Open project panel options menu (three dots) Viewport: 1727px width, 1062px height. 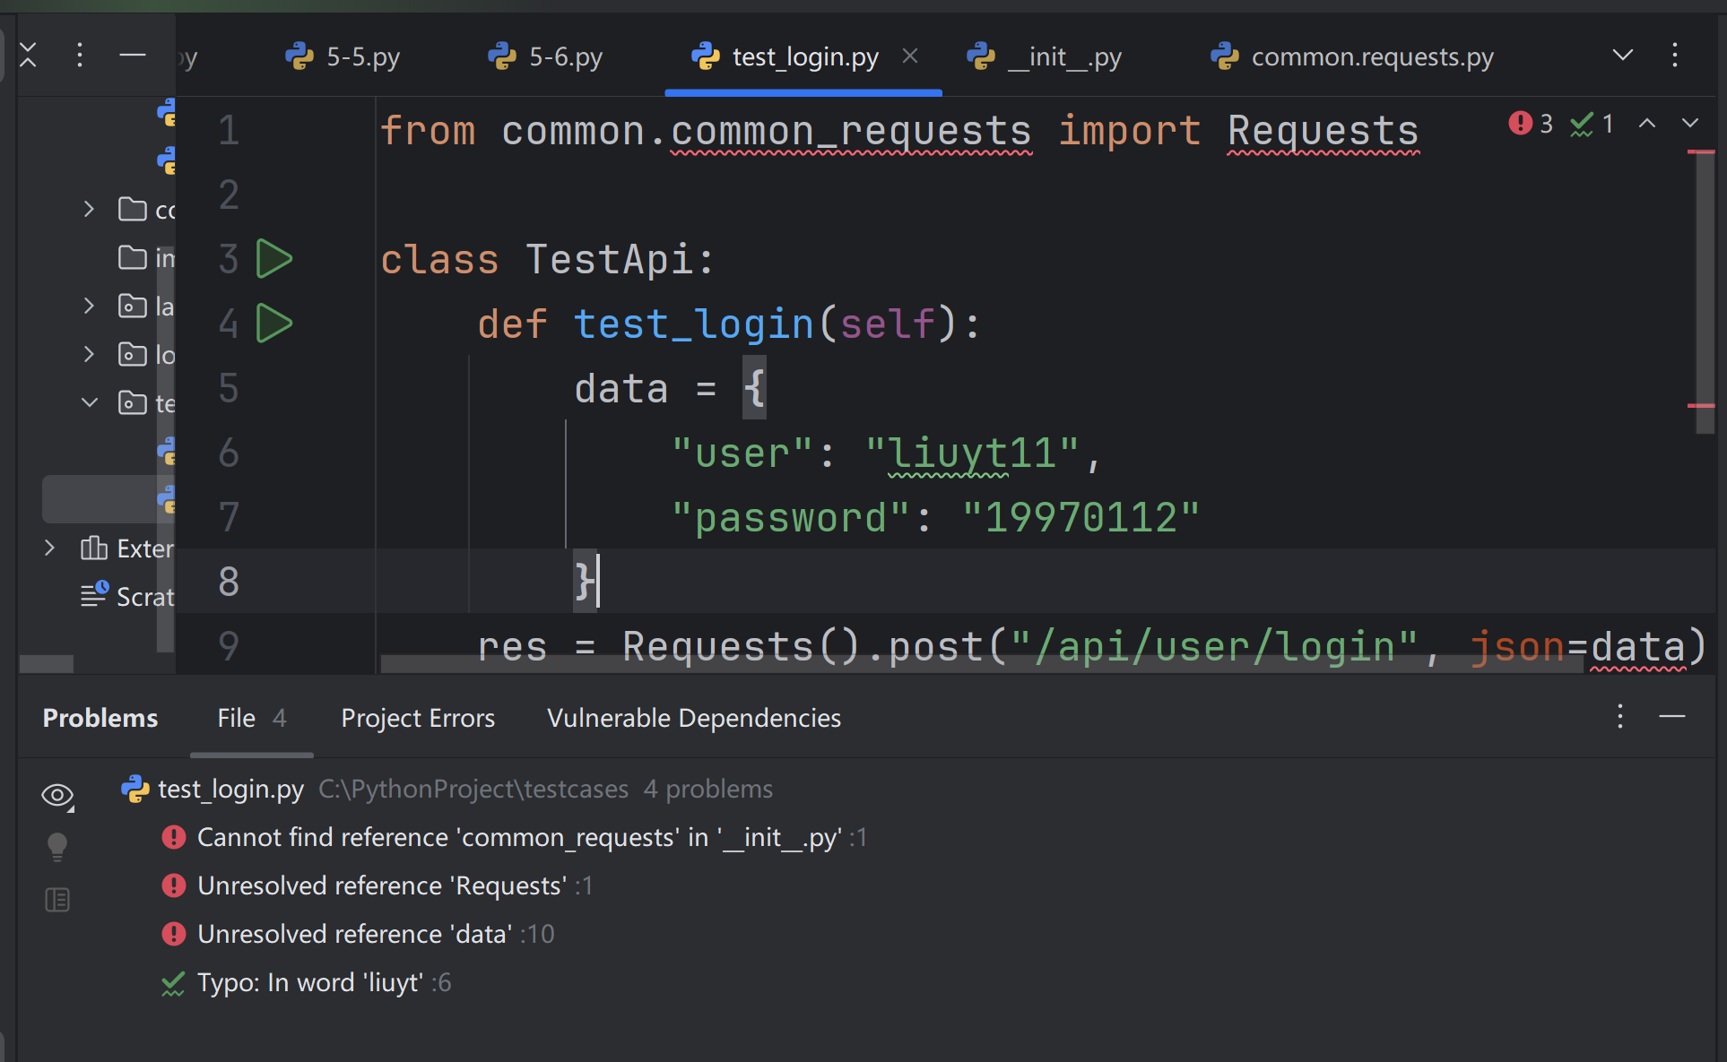pos(80,56)
